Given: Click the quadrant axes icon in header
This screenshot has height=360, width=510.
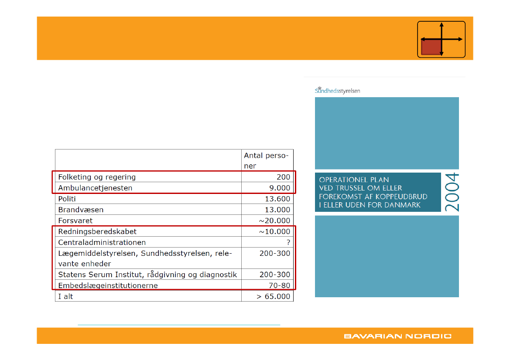Looking at the screenshot, I should point(441,39).
